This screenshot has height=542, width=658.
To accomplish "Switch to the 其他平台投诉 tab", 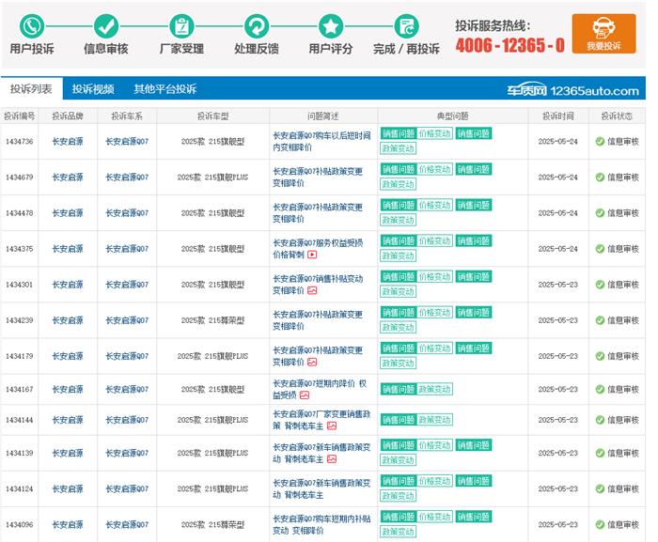I will (x=164, y=89).
